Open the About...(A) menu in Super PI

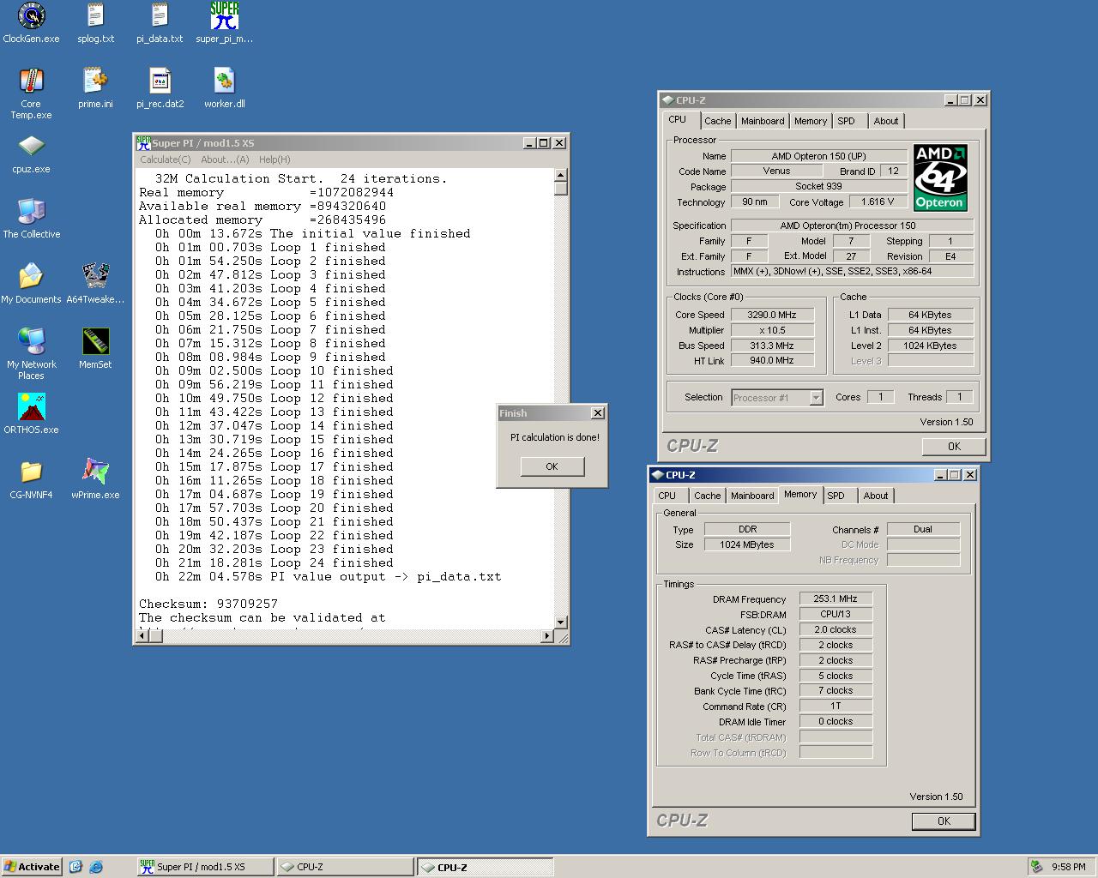pyautogui.click(x=225, y=159)
